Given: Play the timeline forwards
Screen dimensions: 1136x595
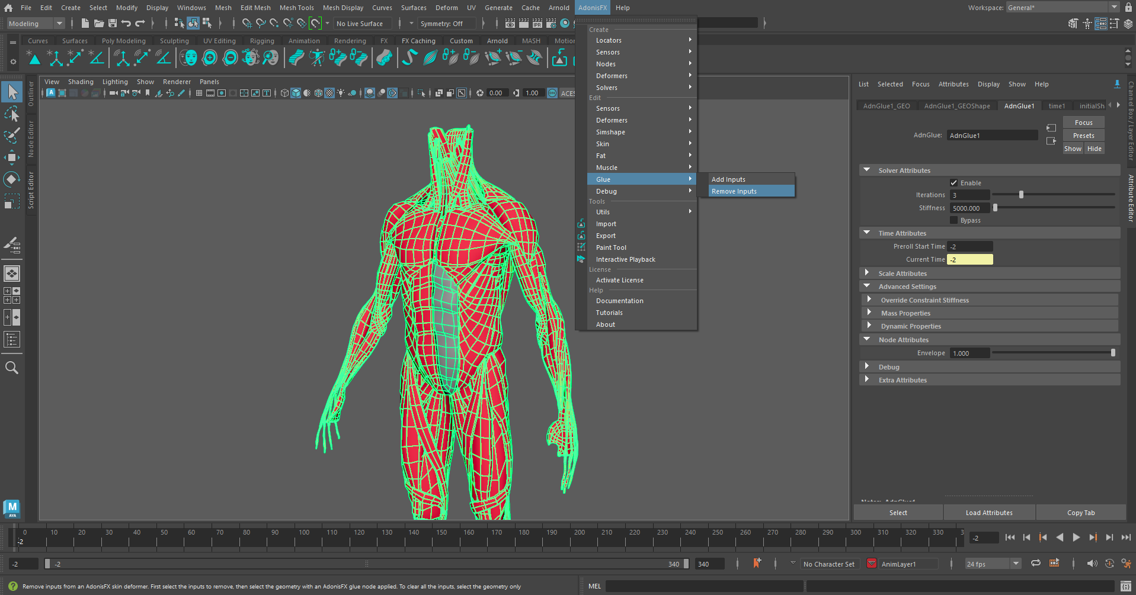Looking at the screenshot, I should [1076, 538].
